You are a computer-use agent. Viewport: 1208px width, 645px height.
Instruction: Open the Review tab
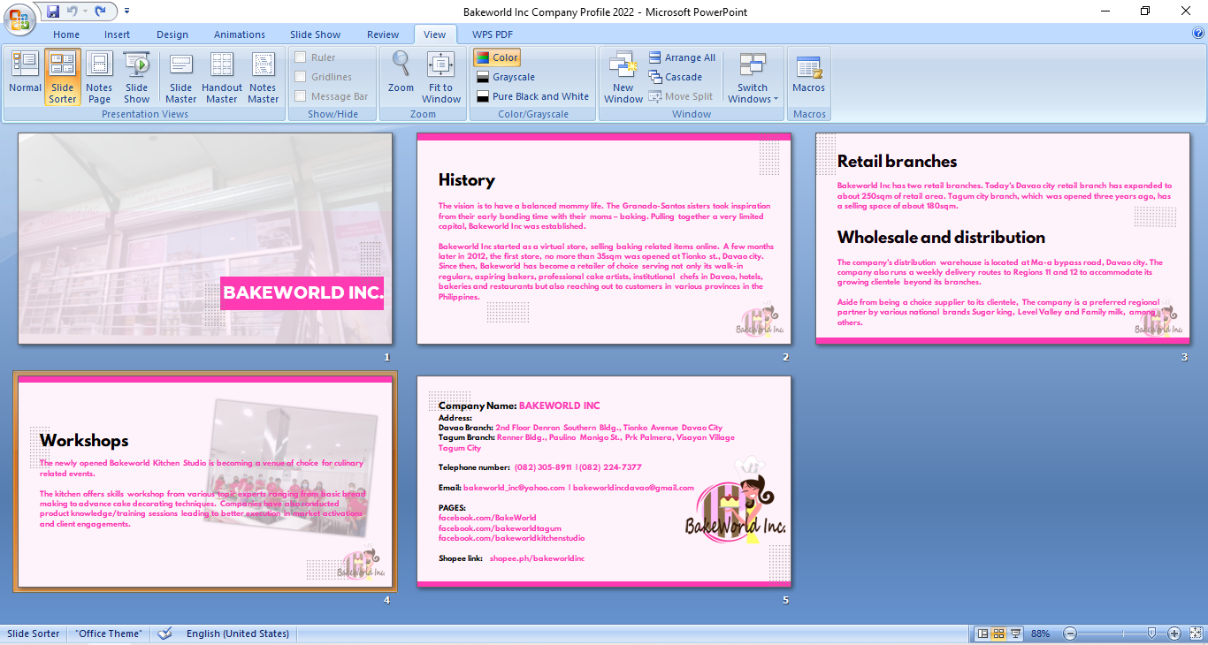tap(383, 34)
